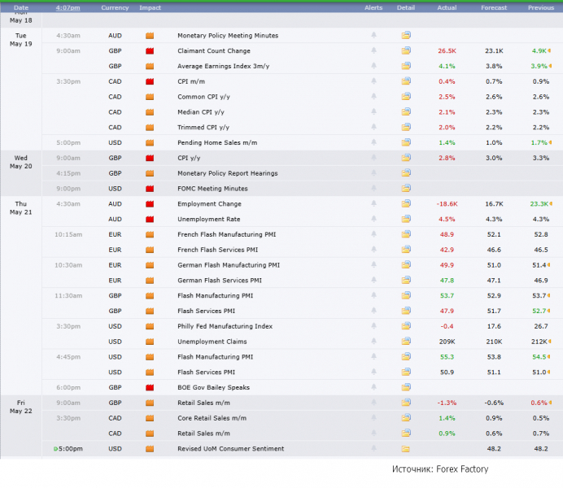Screen dimensions: 563x488
Task: Set alert bell for Unemployment Rate
Action: 373,219
